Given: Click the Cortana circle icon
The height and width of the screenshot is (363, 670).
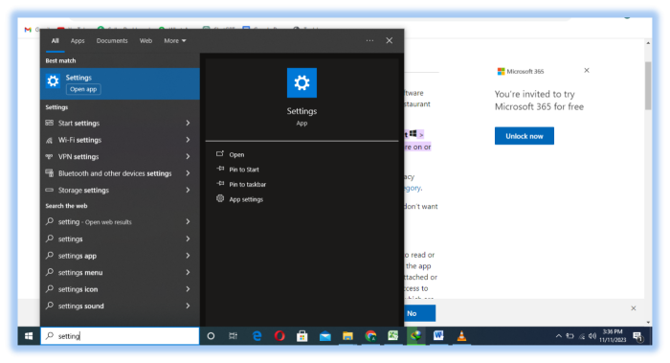Looking at the screenshot, I should pos(211,336).
